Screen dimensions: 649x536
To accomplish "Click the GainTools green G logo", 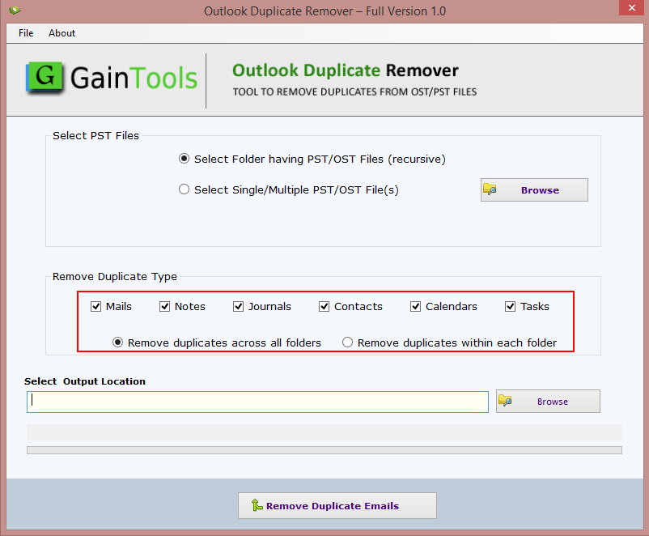I will (45, 79).
